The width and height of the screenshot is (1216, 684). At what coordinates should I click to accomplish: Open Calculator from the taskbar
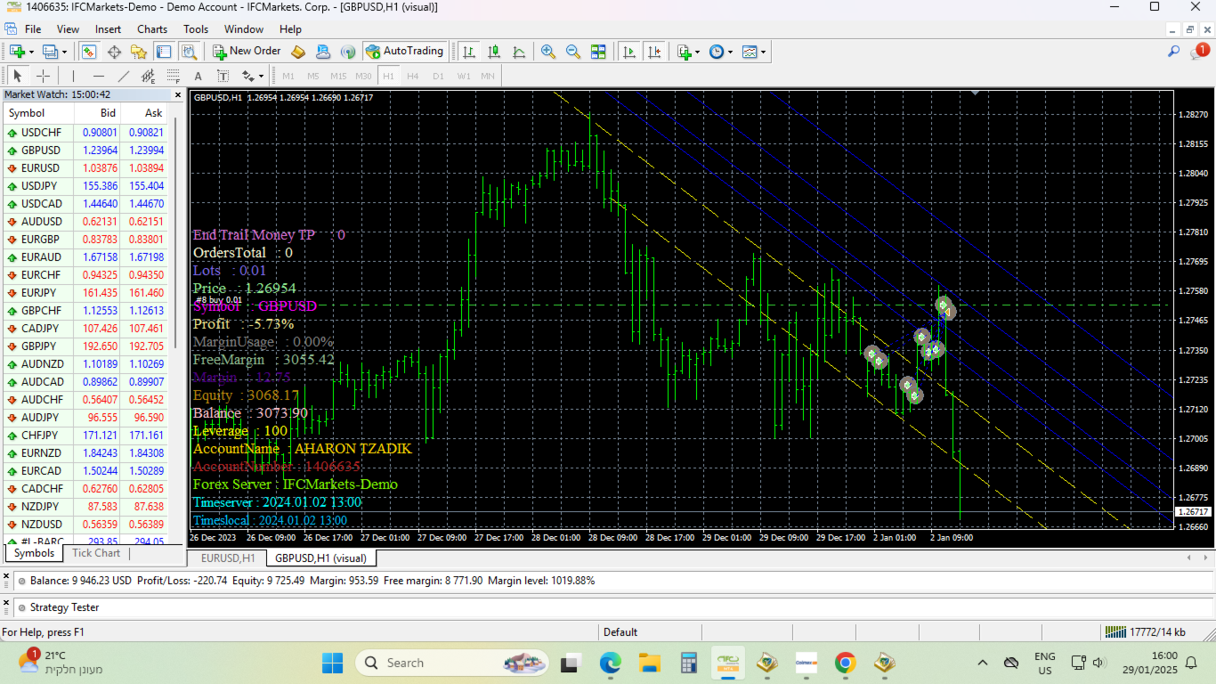pyautogui.click(x=687, y=663)
